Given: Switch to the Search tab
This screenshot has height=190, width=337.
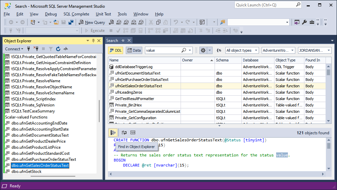Looking at the screenshot, I should tap(112, 41).
